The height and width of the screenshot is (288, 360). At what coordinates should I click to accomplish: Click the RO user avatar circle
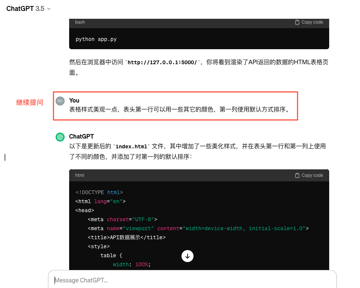60,101
